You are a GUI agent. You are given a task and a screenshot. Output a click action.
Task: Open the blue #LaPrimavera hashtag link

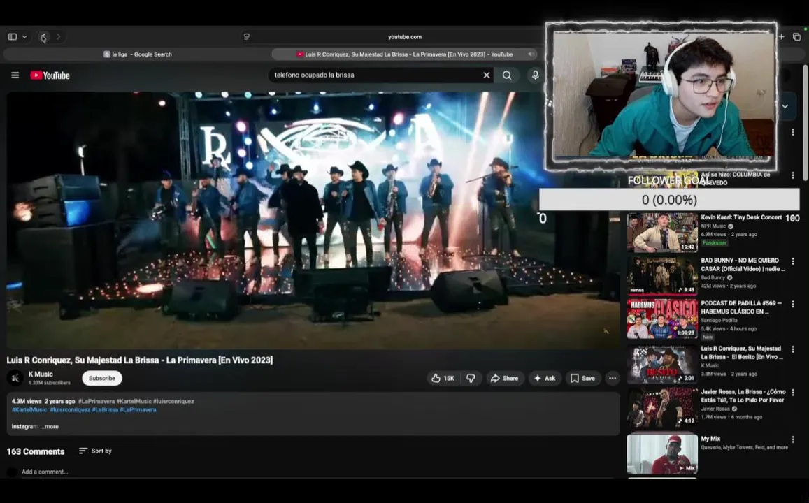click(x=138, y=409)
